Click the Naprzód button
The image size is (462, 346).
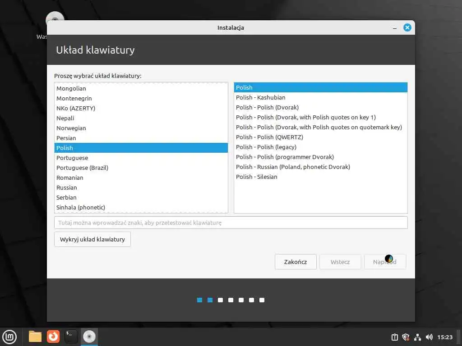(385, 262)
